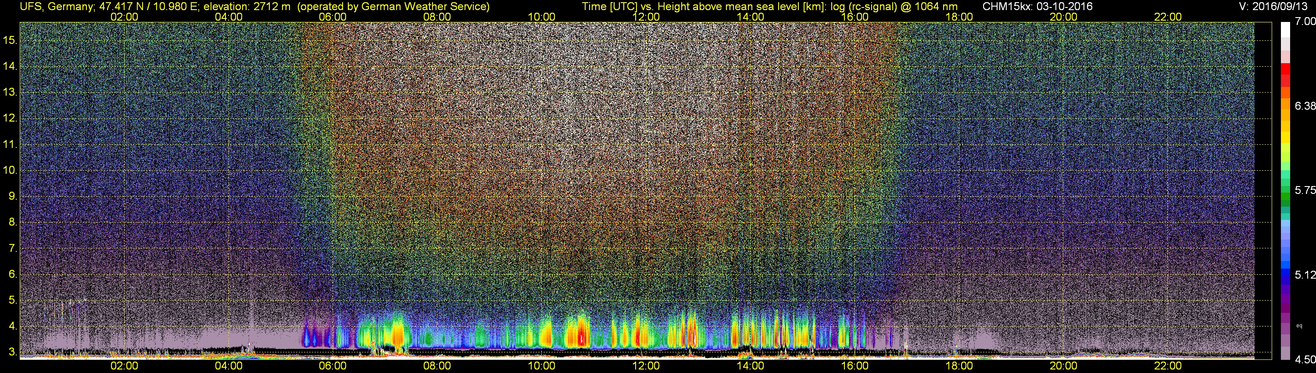Select the 5.12 color scale label
1316x373 pixels.
(1305, 275)
